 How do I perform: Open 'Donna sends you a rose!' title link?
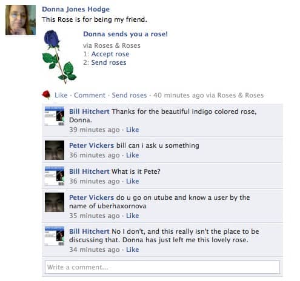(125, 34)
